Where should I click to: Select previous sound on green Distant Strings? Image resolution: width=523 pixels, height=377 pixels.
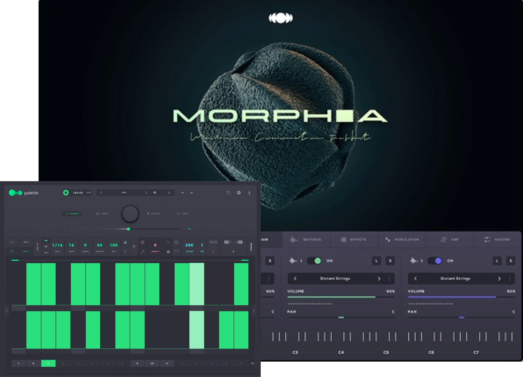pyautogui.click(x=295, y=278)
